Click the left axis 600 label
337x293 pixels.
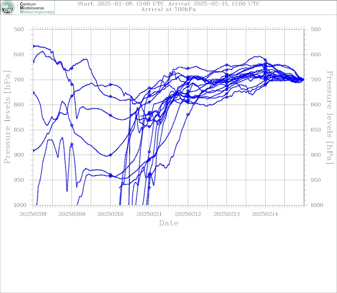(x=19, y=54)
